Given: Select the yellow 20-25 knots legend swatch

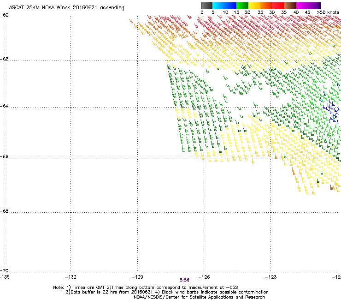Looking at the screenshot, I should coord(254,6).
